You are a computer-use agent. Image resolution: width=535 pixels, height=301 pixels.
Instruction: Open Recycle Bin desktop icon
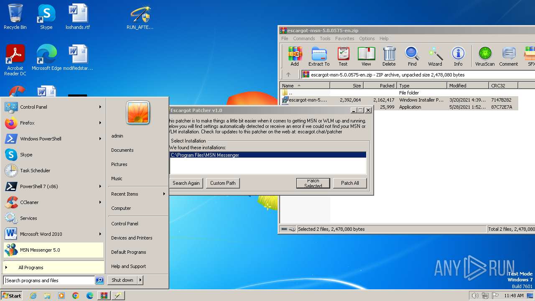(x=15, y=17)
